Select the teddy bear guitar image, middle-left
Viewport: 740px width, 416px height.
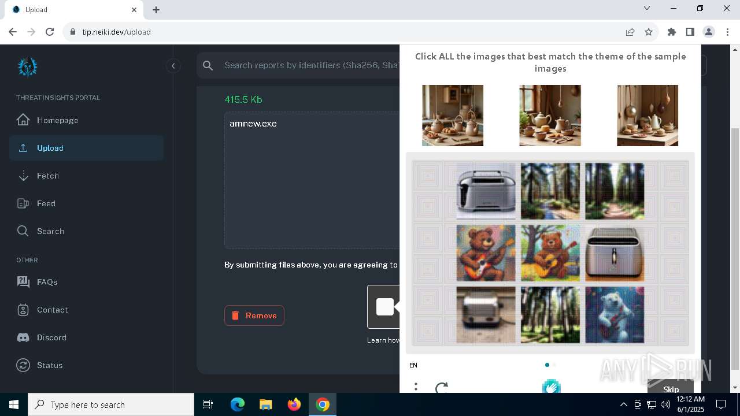click(x=486, y=253)
